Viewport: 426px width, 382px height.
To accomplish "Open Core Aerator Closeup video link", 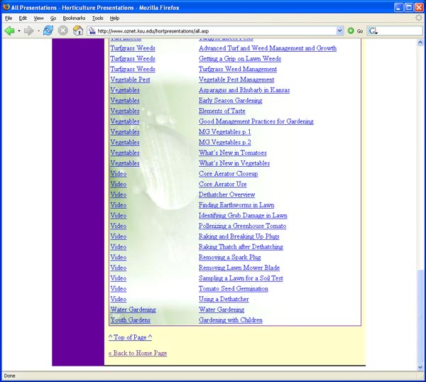I will [x=228, y=174].
